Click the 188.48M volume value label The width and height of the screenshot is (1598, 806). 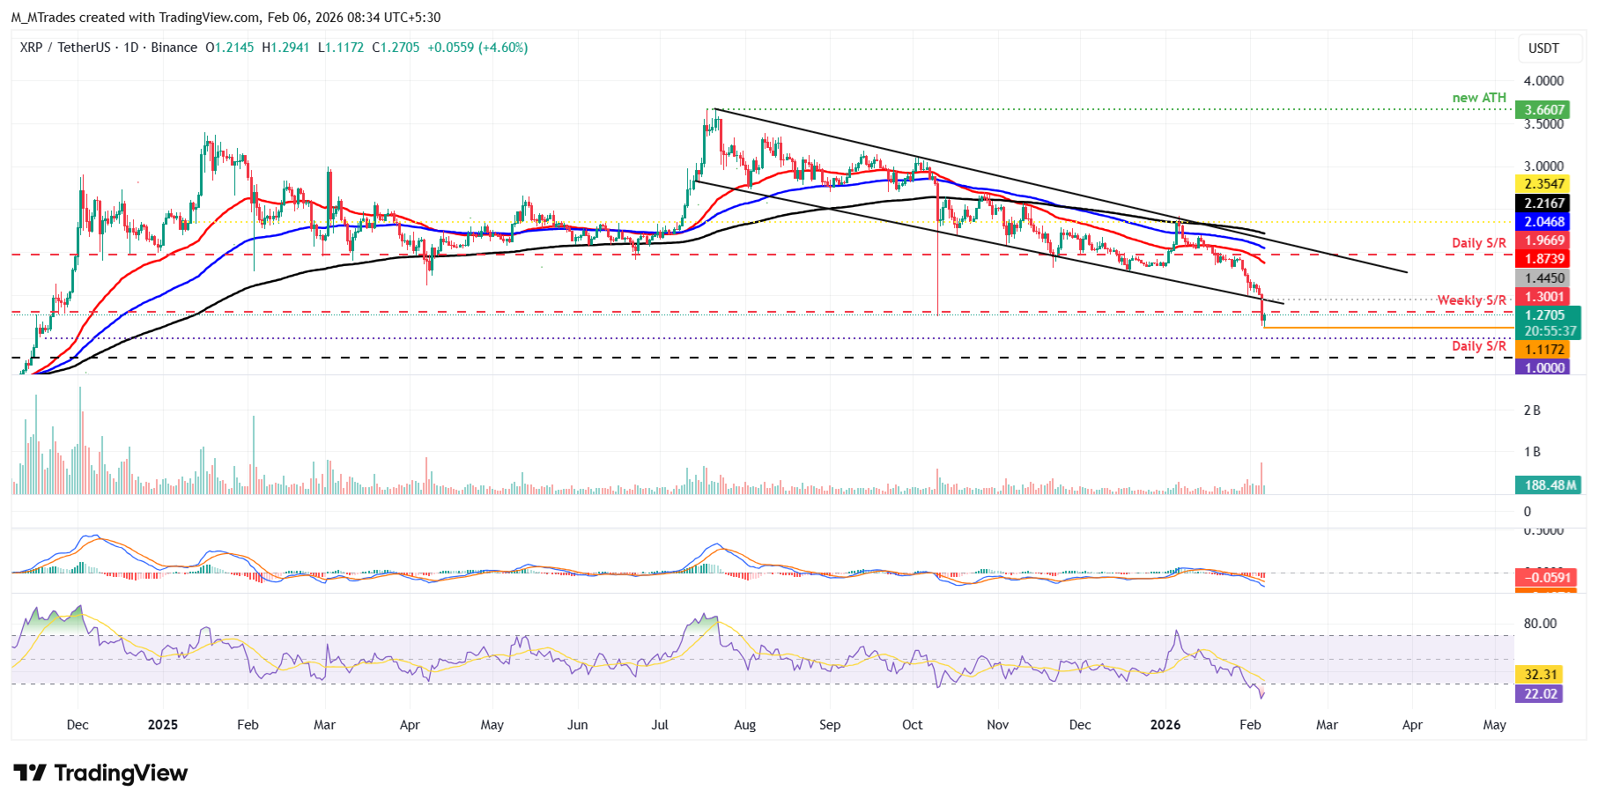(1547, 485)
